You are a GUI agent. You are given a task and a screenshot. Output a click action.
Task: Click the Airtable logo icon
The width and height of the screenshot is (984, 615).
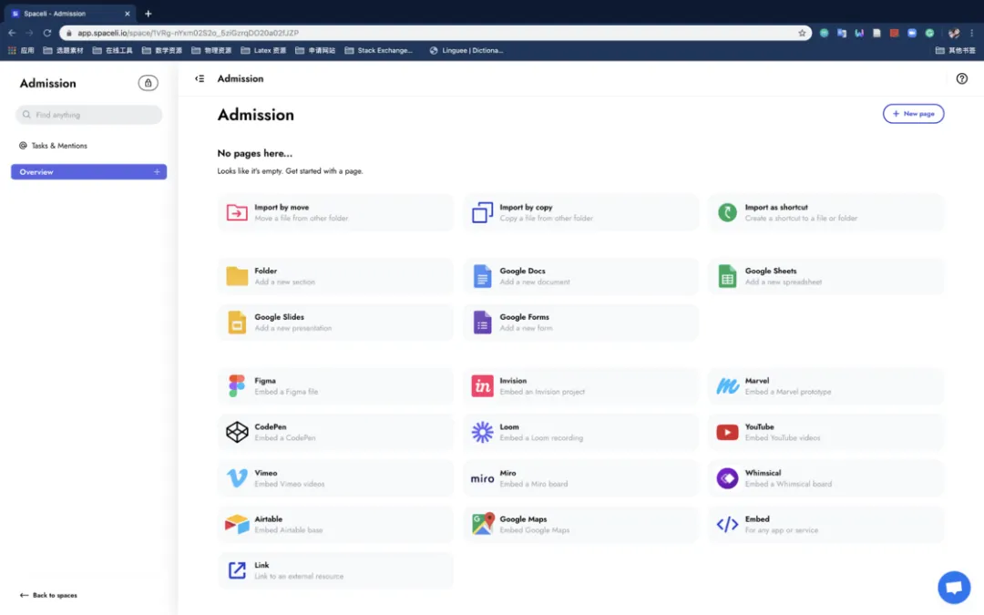tap(237, 524)
